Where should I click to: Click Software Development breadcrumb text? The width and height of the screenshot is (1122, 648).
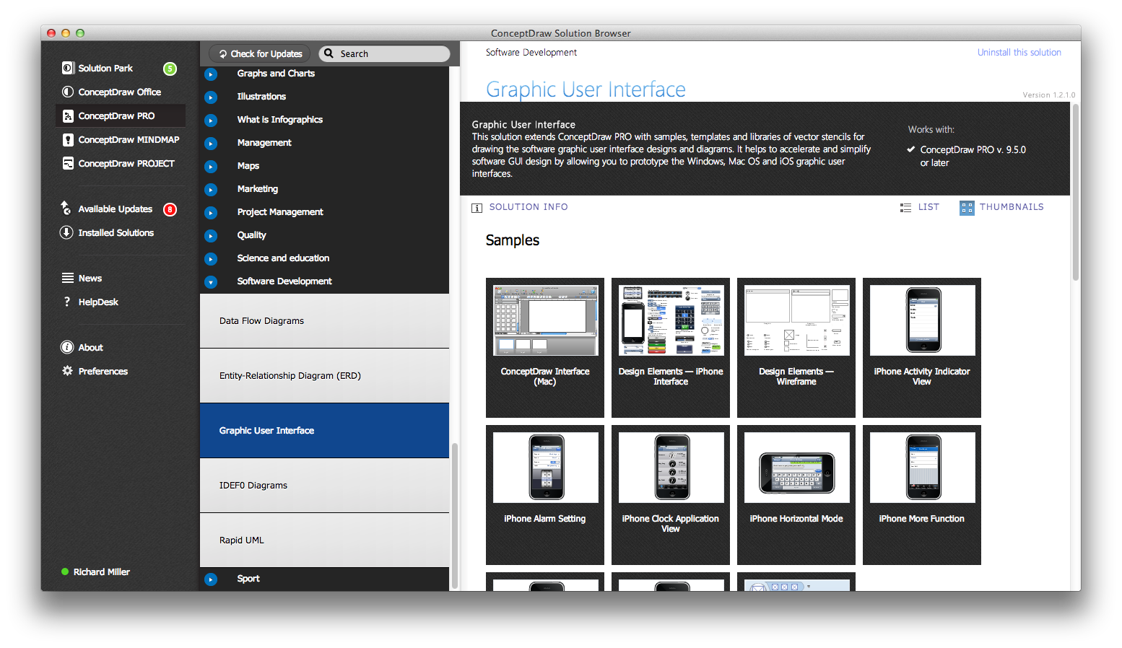pos(531,53)
